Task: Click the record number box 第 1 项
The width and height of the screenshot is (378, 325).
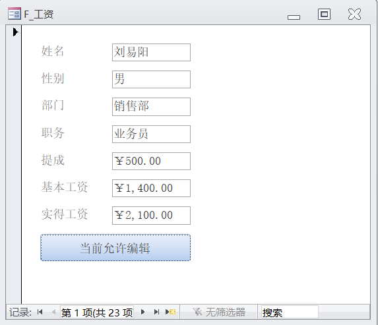Action: (97, 312)
